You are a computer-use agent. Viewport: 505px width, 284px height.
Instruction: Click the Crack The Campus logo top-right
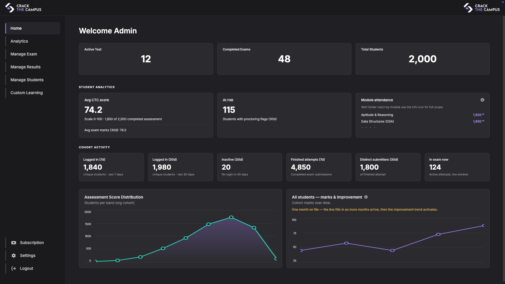point(481,8)
